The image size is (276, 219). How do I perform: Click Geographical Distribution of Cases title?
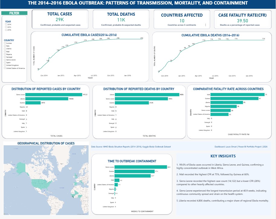[x=46, y=143]
